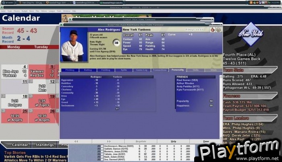Click the system tray icons area
The height and width of the screenshot is (162, 282).
pos(260,2)
